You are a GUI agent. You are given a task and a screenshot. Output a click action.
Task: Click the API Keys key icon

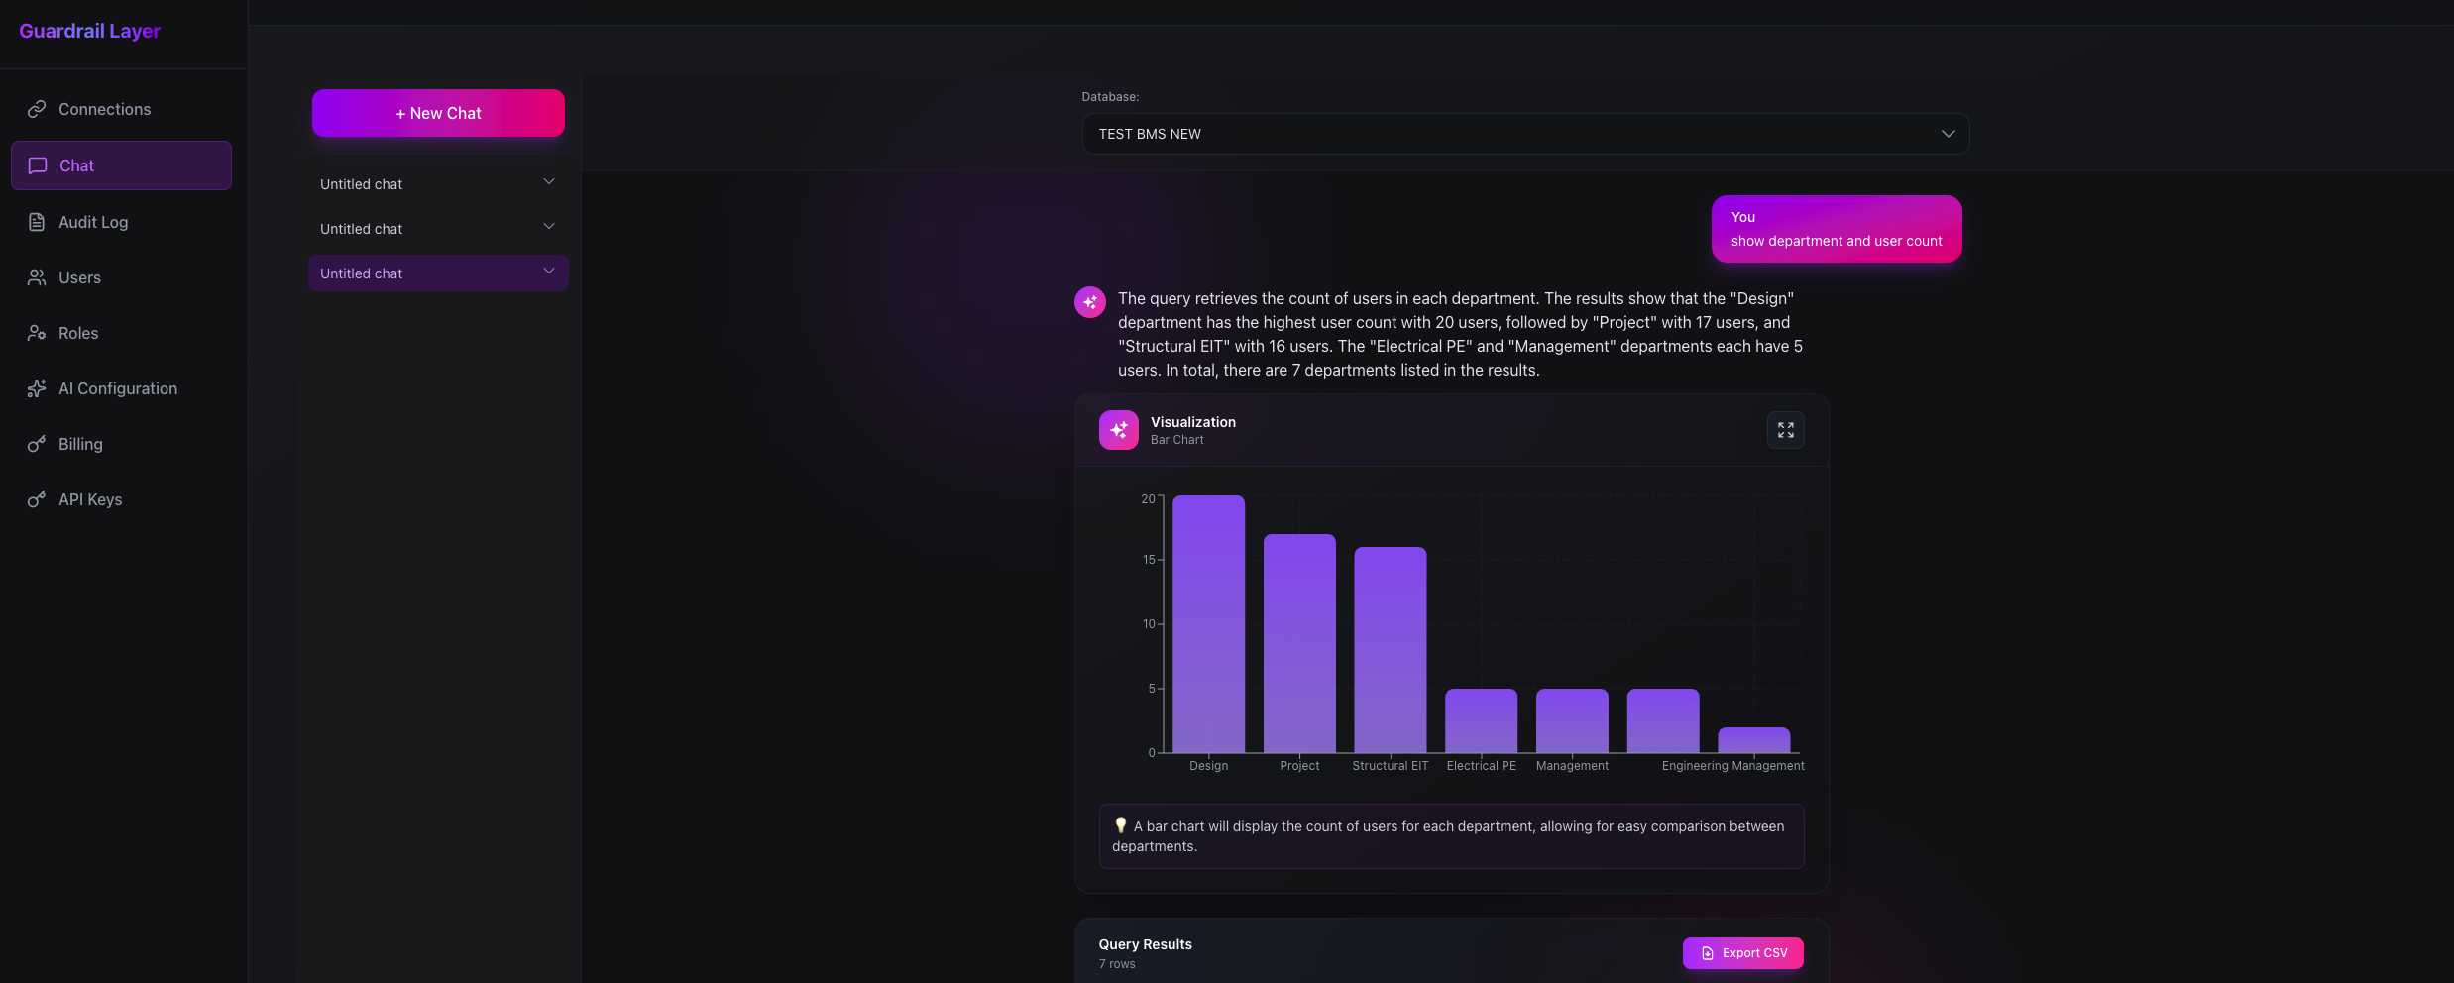(x=37, y=499)
